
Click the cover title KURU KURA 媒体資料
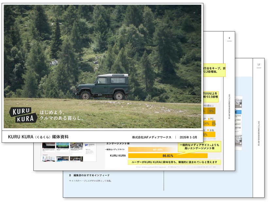38,137
